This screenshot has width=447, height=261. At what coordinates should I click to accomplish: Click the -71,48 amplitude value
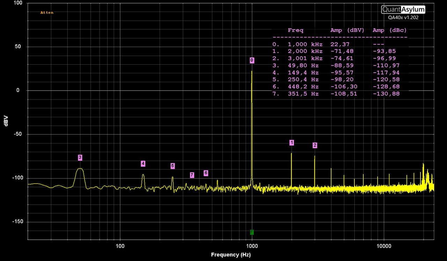point(342,51)
